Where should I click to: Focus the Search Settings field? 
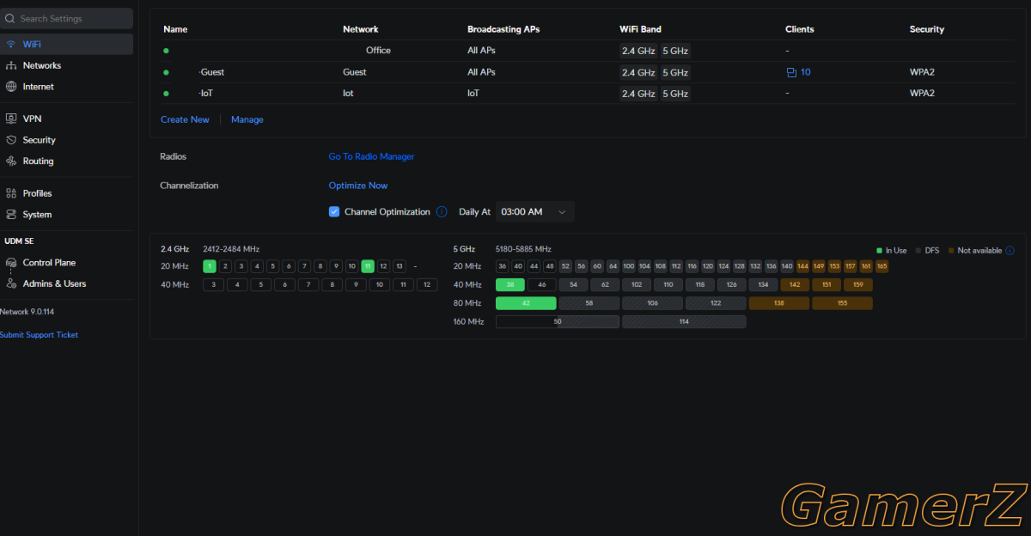coord(66,19)
